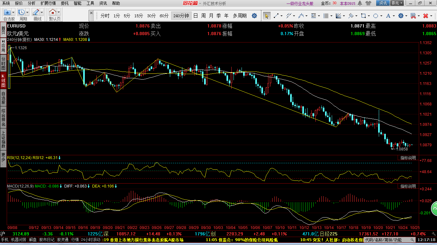Click the 机器问答 bottom tab
This screenshot has height=245, width=437.
pos(19,240)
